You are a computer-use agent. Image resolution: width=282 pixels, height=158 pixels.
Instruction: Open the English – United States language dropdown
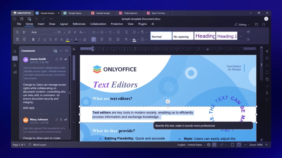point(191,145)
